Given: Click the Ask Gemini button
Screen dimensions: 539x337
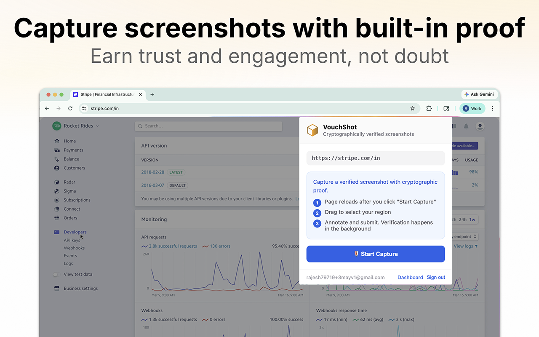Looking at the screenshot, I should (x=479, y=94).
